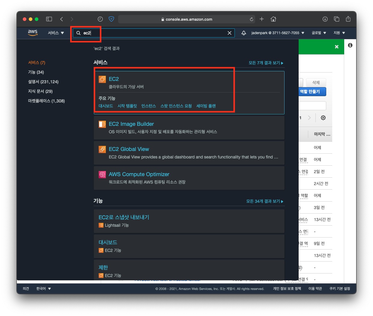The image size is (373, 316).
Task: Filter results by 서비스 (7)
Action: click(x=37, y=63)
